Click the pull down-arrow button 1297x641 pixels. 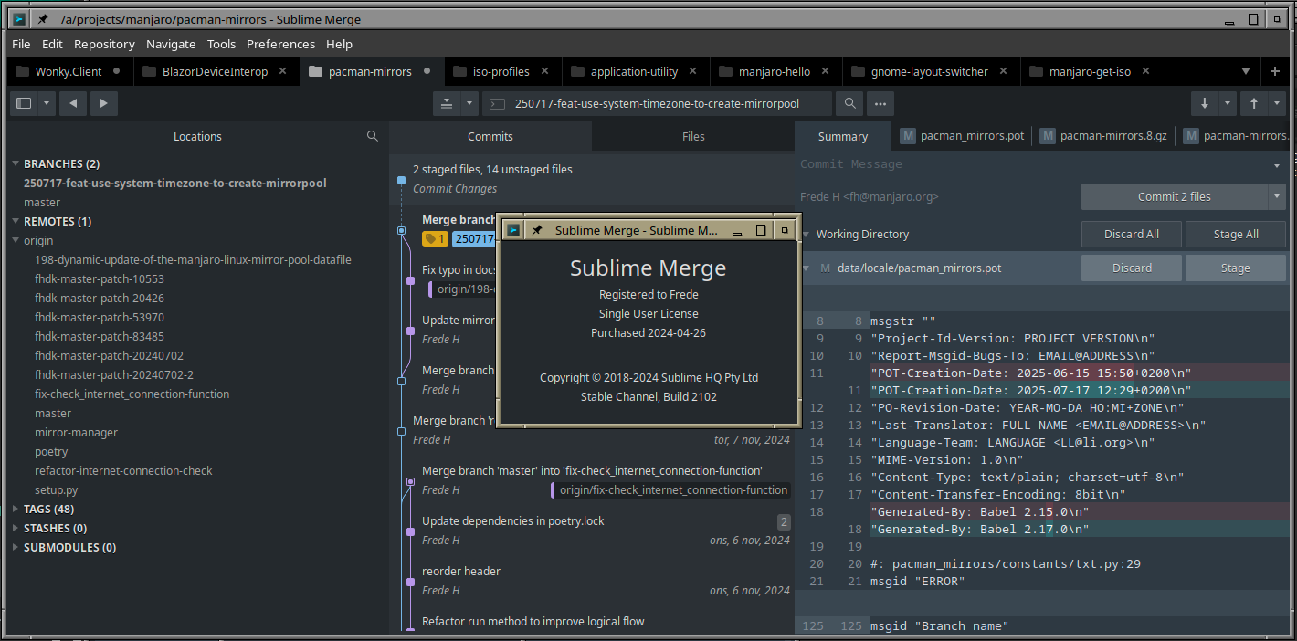(x=1204, y=103)
